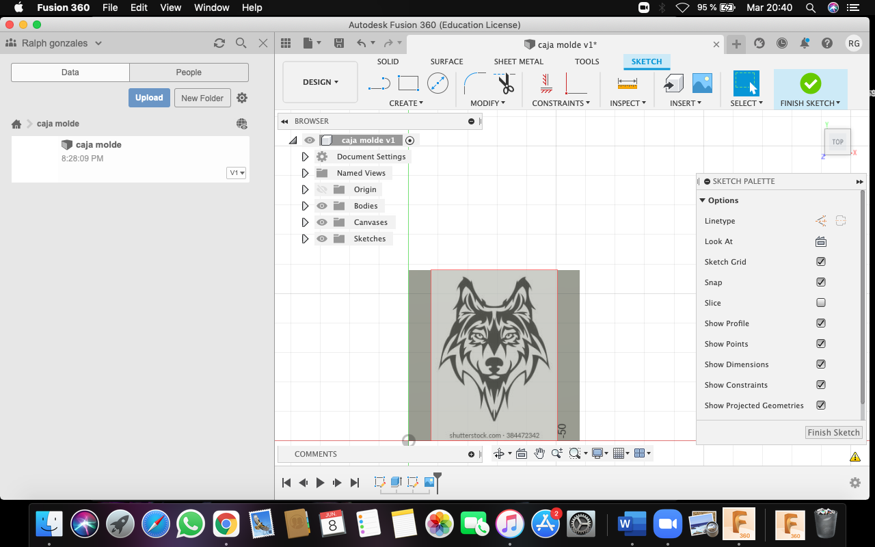875x547 pixels.
Task: Open the Help question mark icon
Action: [827, 43]
